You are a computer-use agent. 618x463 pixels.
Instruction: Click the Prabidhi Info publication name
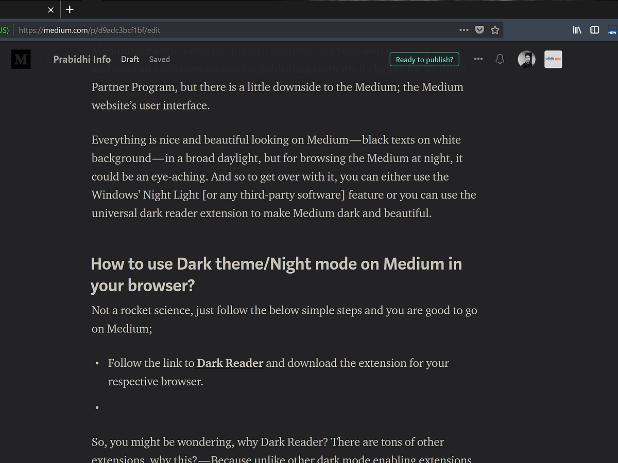82,59
